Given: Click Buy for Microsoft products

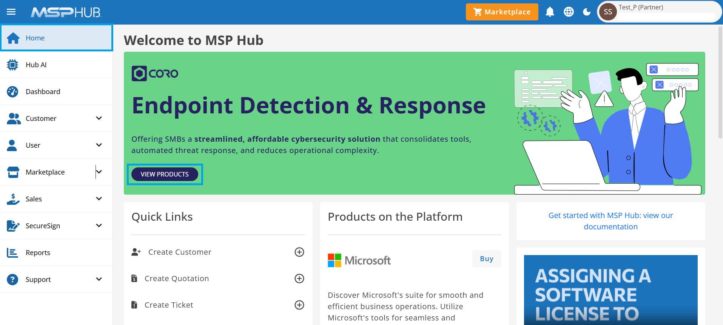Looking at the screenshot, I should click(487, 259).
